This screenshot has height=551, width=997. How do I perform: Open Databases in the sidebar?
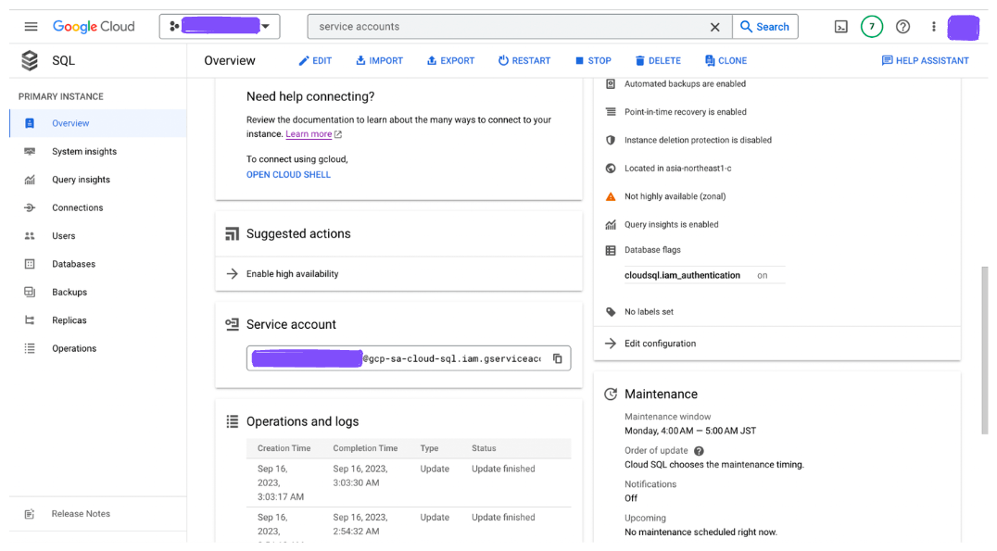[x=98, y=264]
